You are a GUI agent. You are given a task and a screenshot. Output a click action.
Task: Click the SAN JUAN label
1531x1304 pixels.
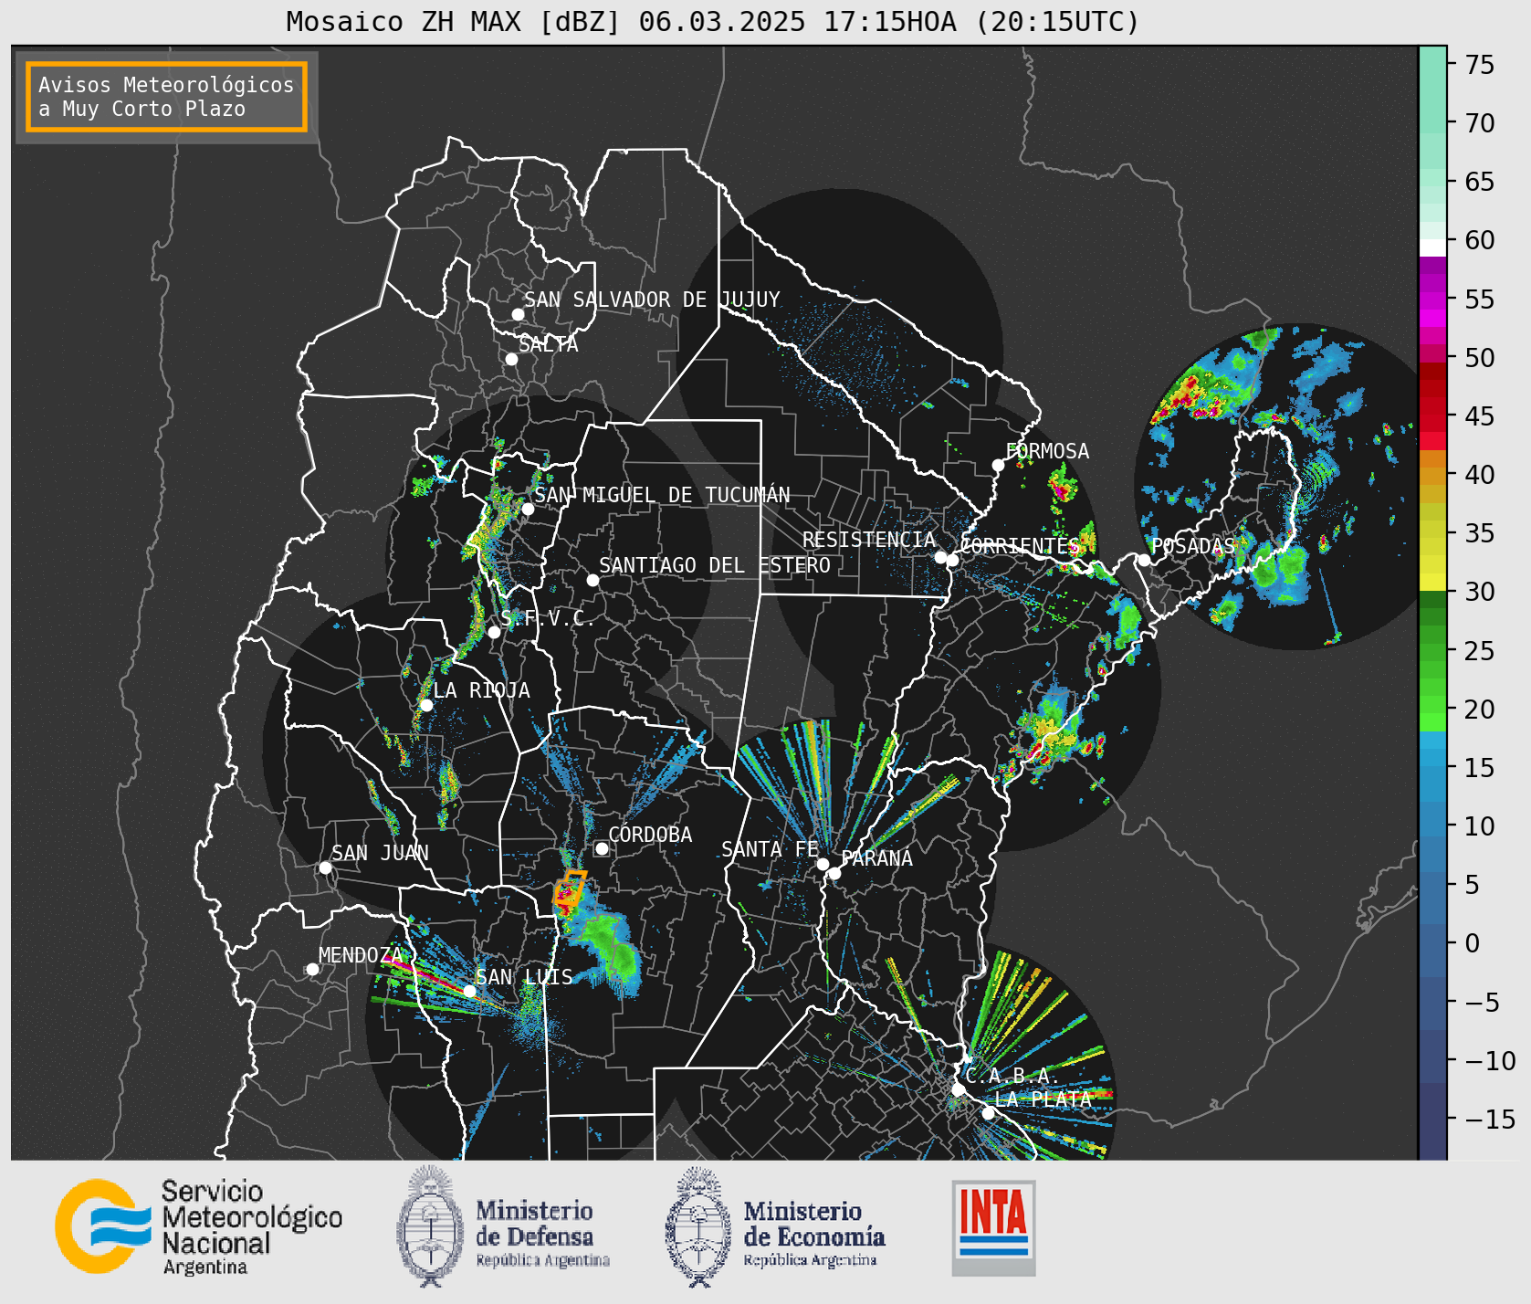click(380, 853)
